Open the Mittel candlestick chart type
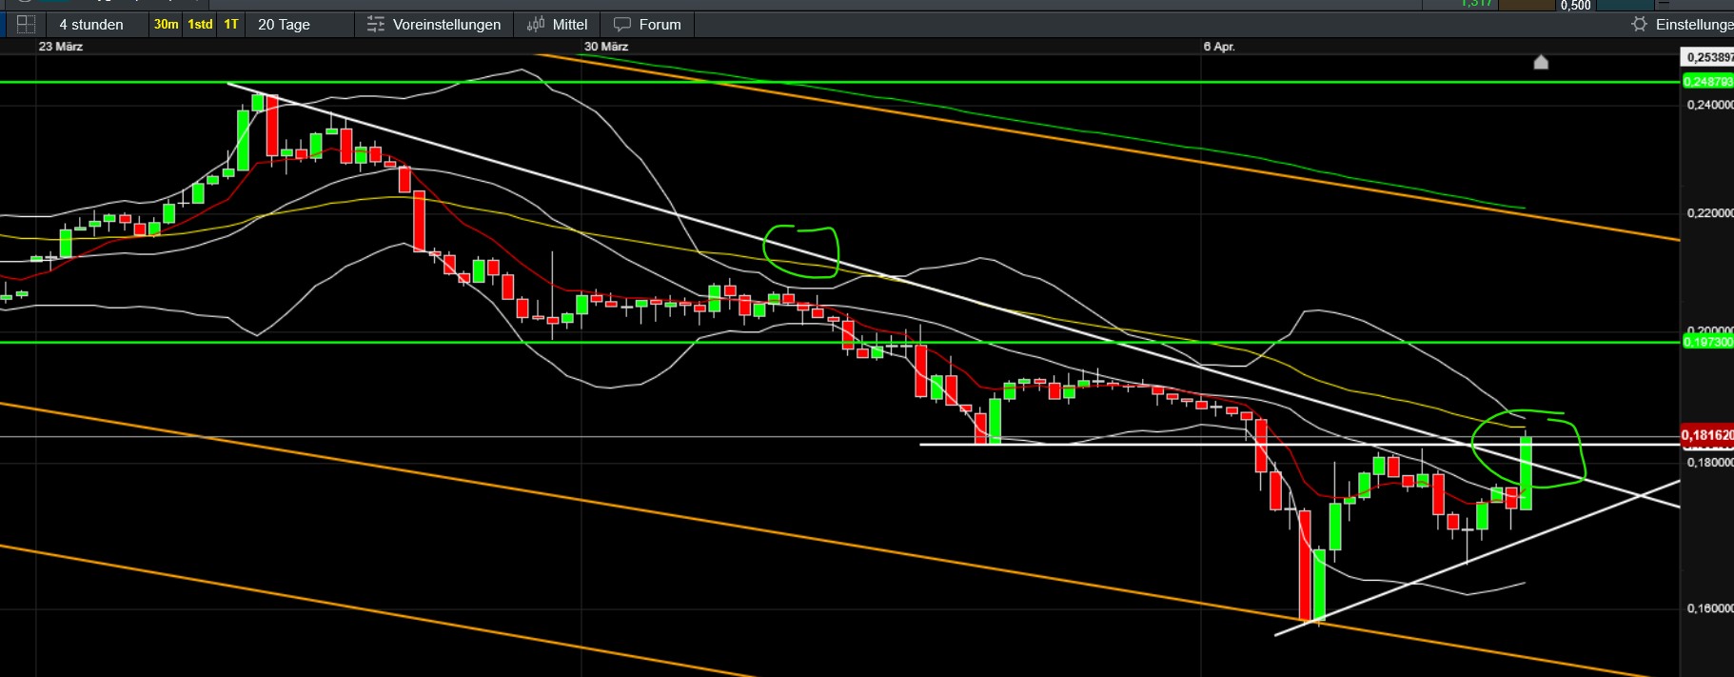The width and height of the screenshot is (1734, 677). click(x=558, y=25)
